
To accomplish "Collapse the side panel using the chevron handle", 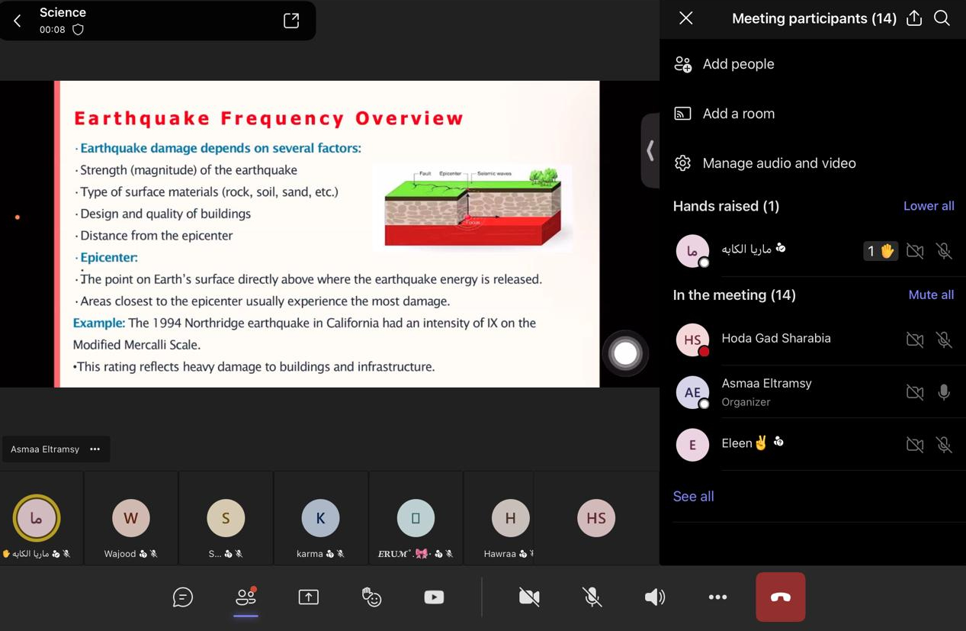I will [650, 150].
